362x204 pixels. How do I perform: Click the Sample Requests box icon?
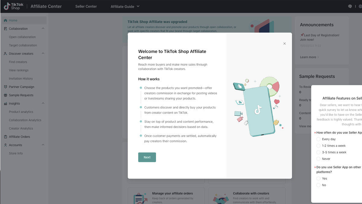(5, 95)
